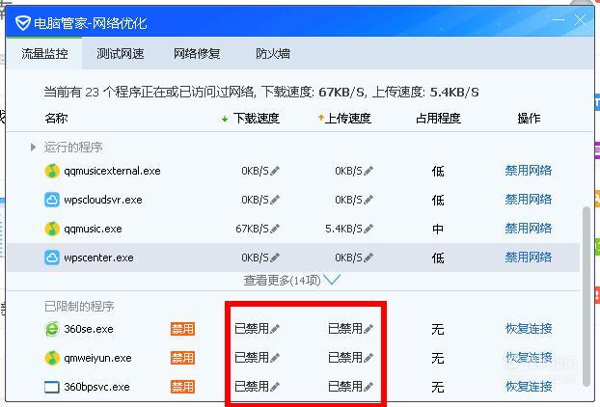Restore connection for 360bpsvc.exe
Screen dimensions: 600x407
click(529, 387)
